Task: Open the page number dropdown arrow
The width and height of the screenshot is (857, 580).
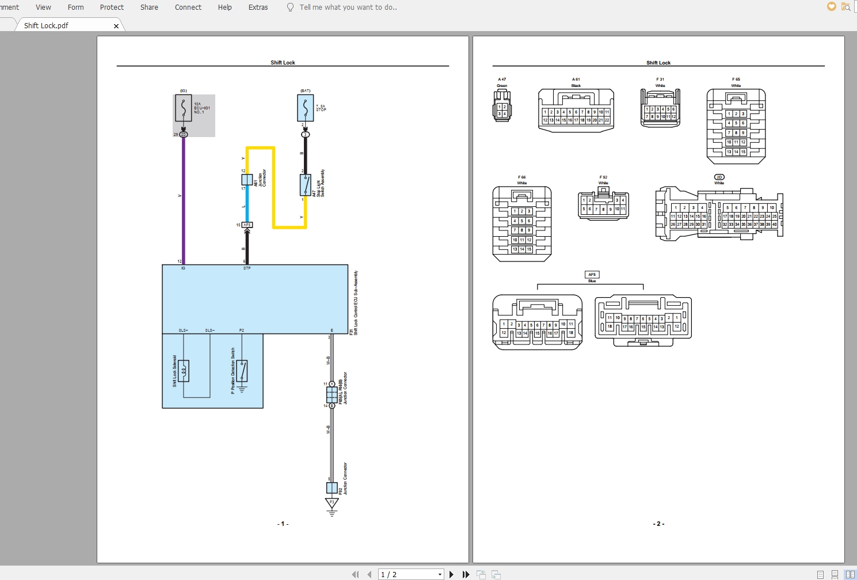Action: (x=440, y=574)
